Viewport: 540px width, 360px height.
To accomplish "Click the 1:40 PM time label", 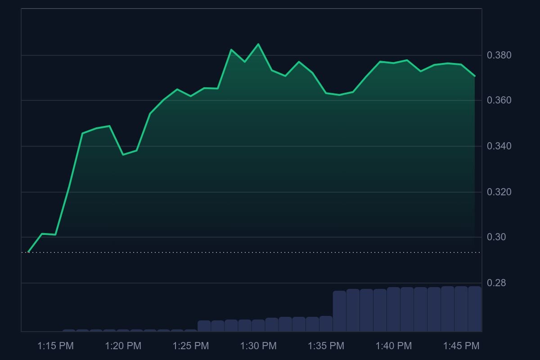I will pyautogui.click(x=394, y=346).
